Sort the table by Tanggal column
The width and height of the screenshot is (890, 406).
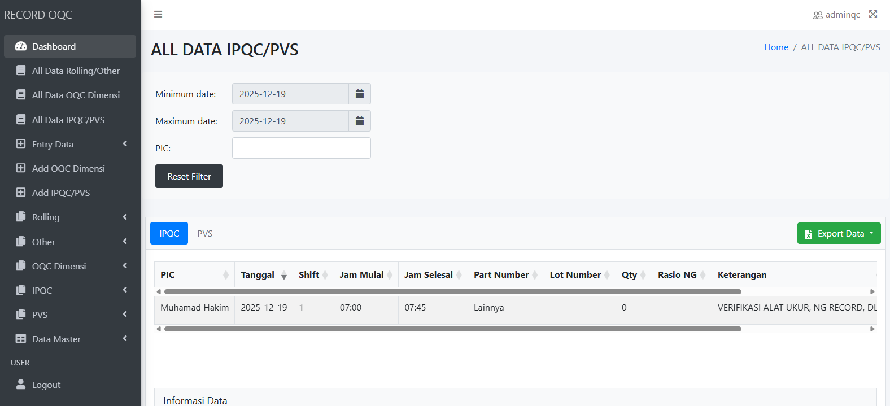[x=259, y=274]
